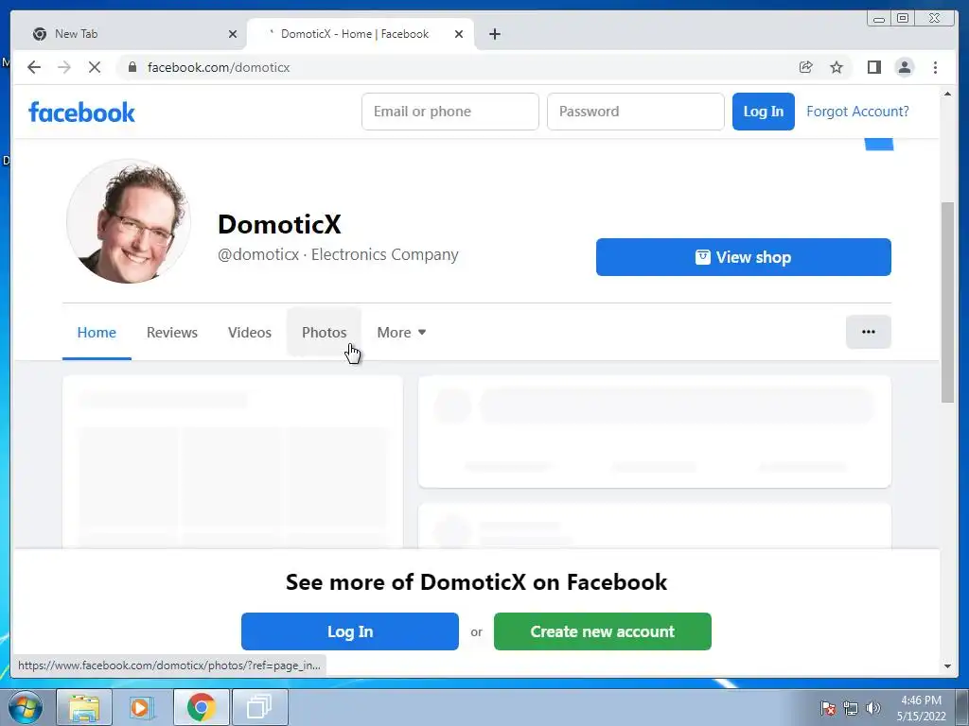The image size is (969, 726).
Task: Click the padlock site info icon
Action: [132, 67]
